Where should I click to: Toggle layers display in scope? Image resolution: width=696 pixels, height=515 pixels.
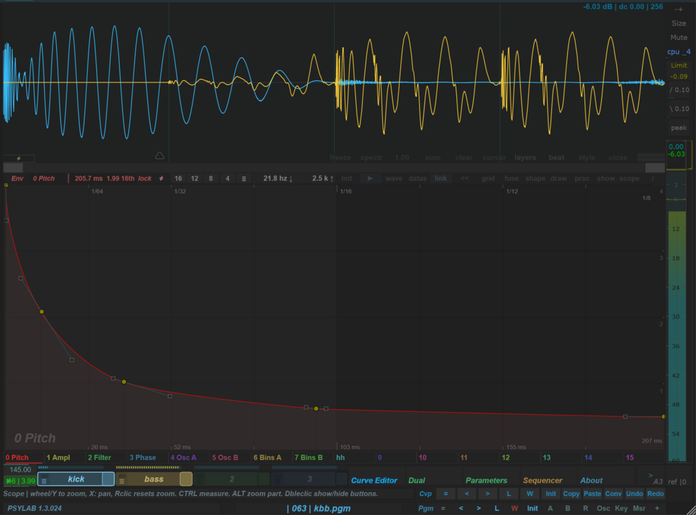pos(525,157)
